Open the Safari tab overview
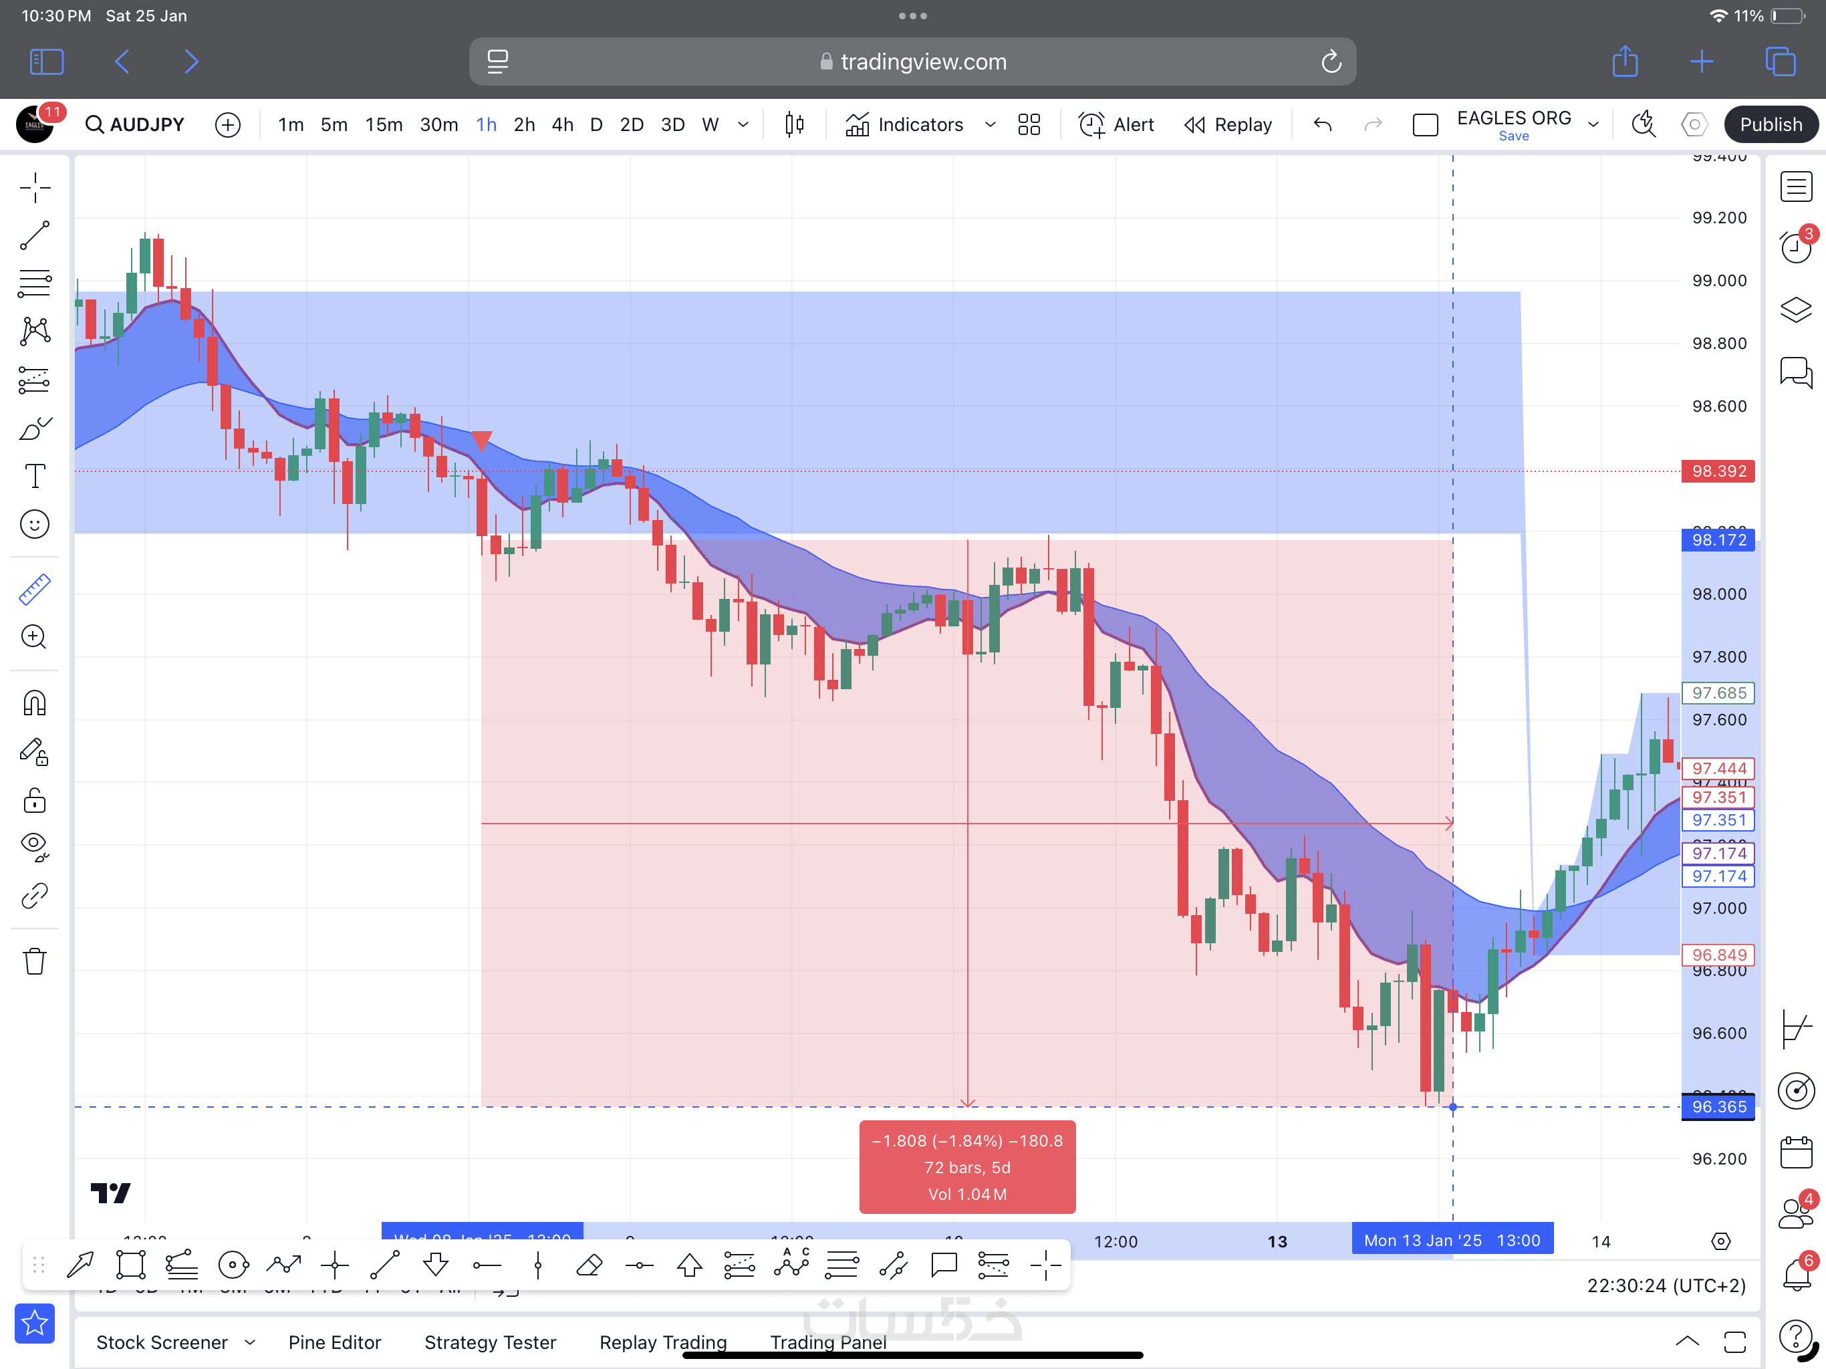 (x=1780, y=62)
